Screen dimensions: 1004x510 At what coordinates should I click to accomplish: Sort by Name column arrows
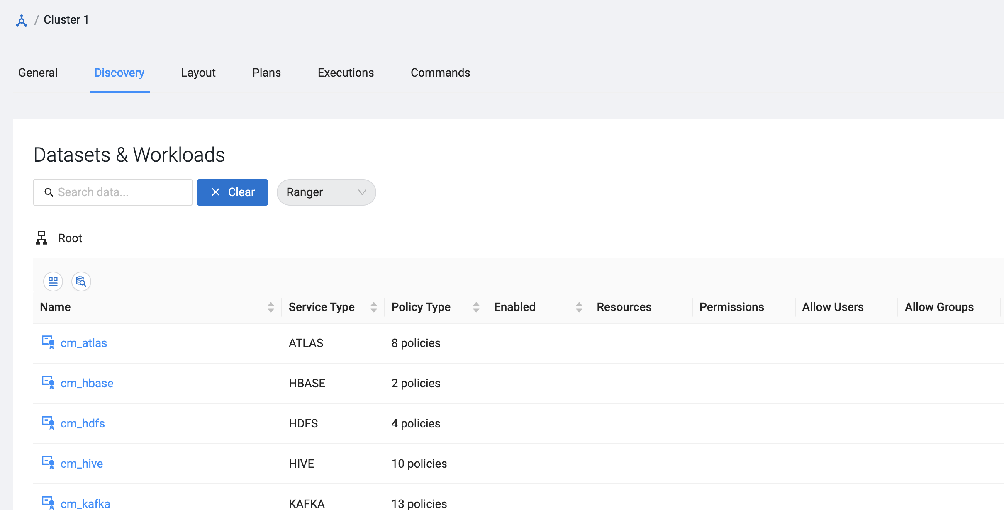pos(271,307)
